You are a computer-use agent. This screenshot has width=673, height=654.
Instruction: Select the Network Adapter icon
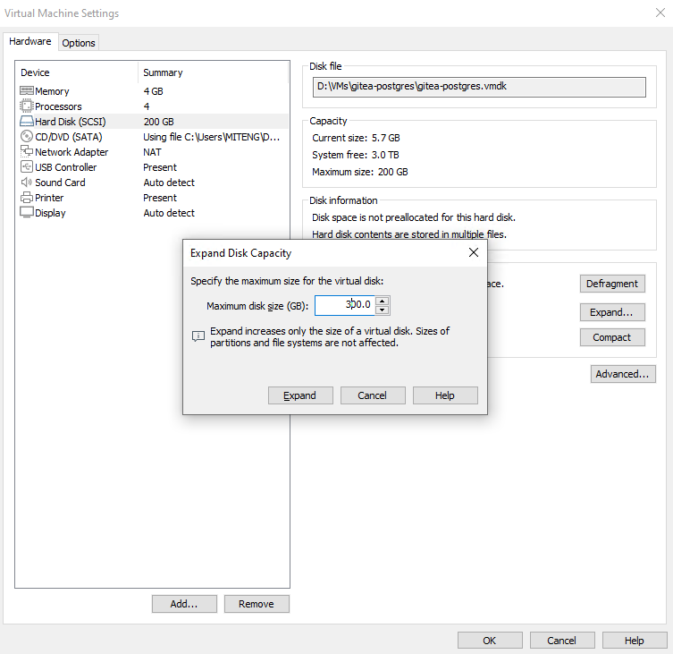click(27, 152)
